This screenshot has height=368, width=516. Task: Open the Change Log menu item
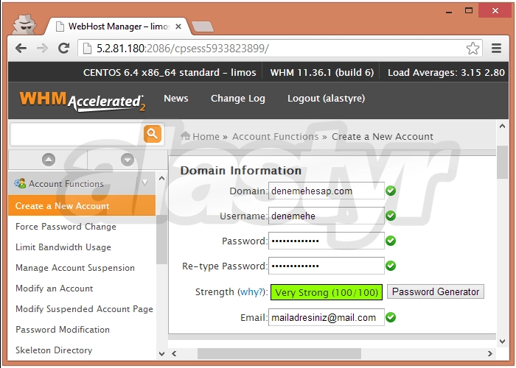pos(238,99)
